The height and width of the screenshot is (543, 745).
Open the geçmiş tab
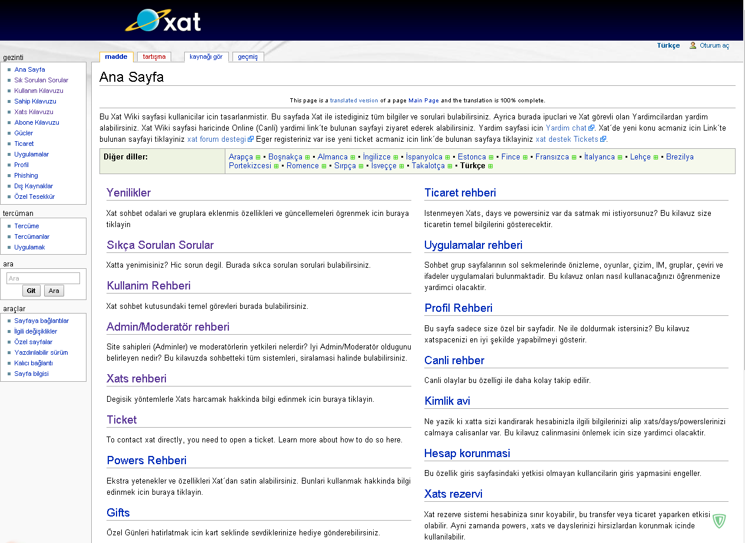click(x=248, y=57)
